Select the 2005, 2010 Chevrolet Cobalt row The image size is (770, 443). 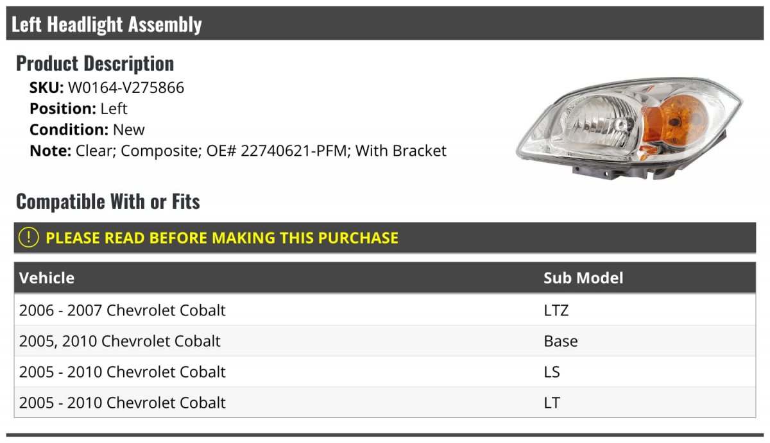pos(385,341)
